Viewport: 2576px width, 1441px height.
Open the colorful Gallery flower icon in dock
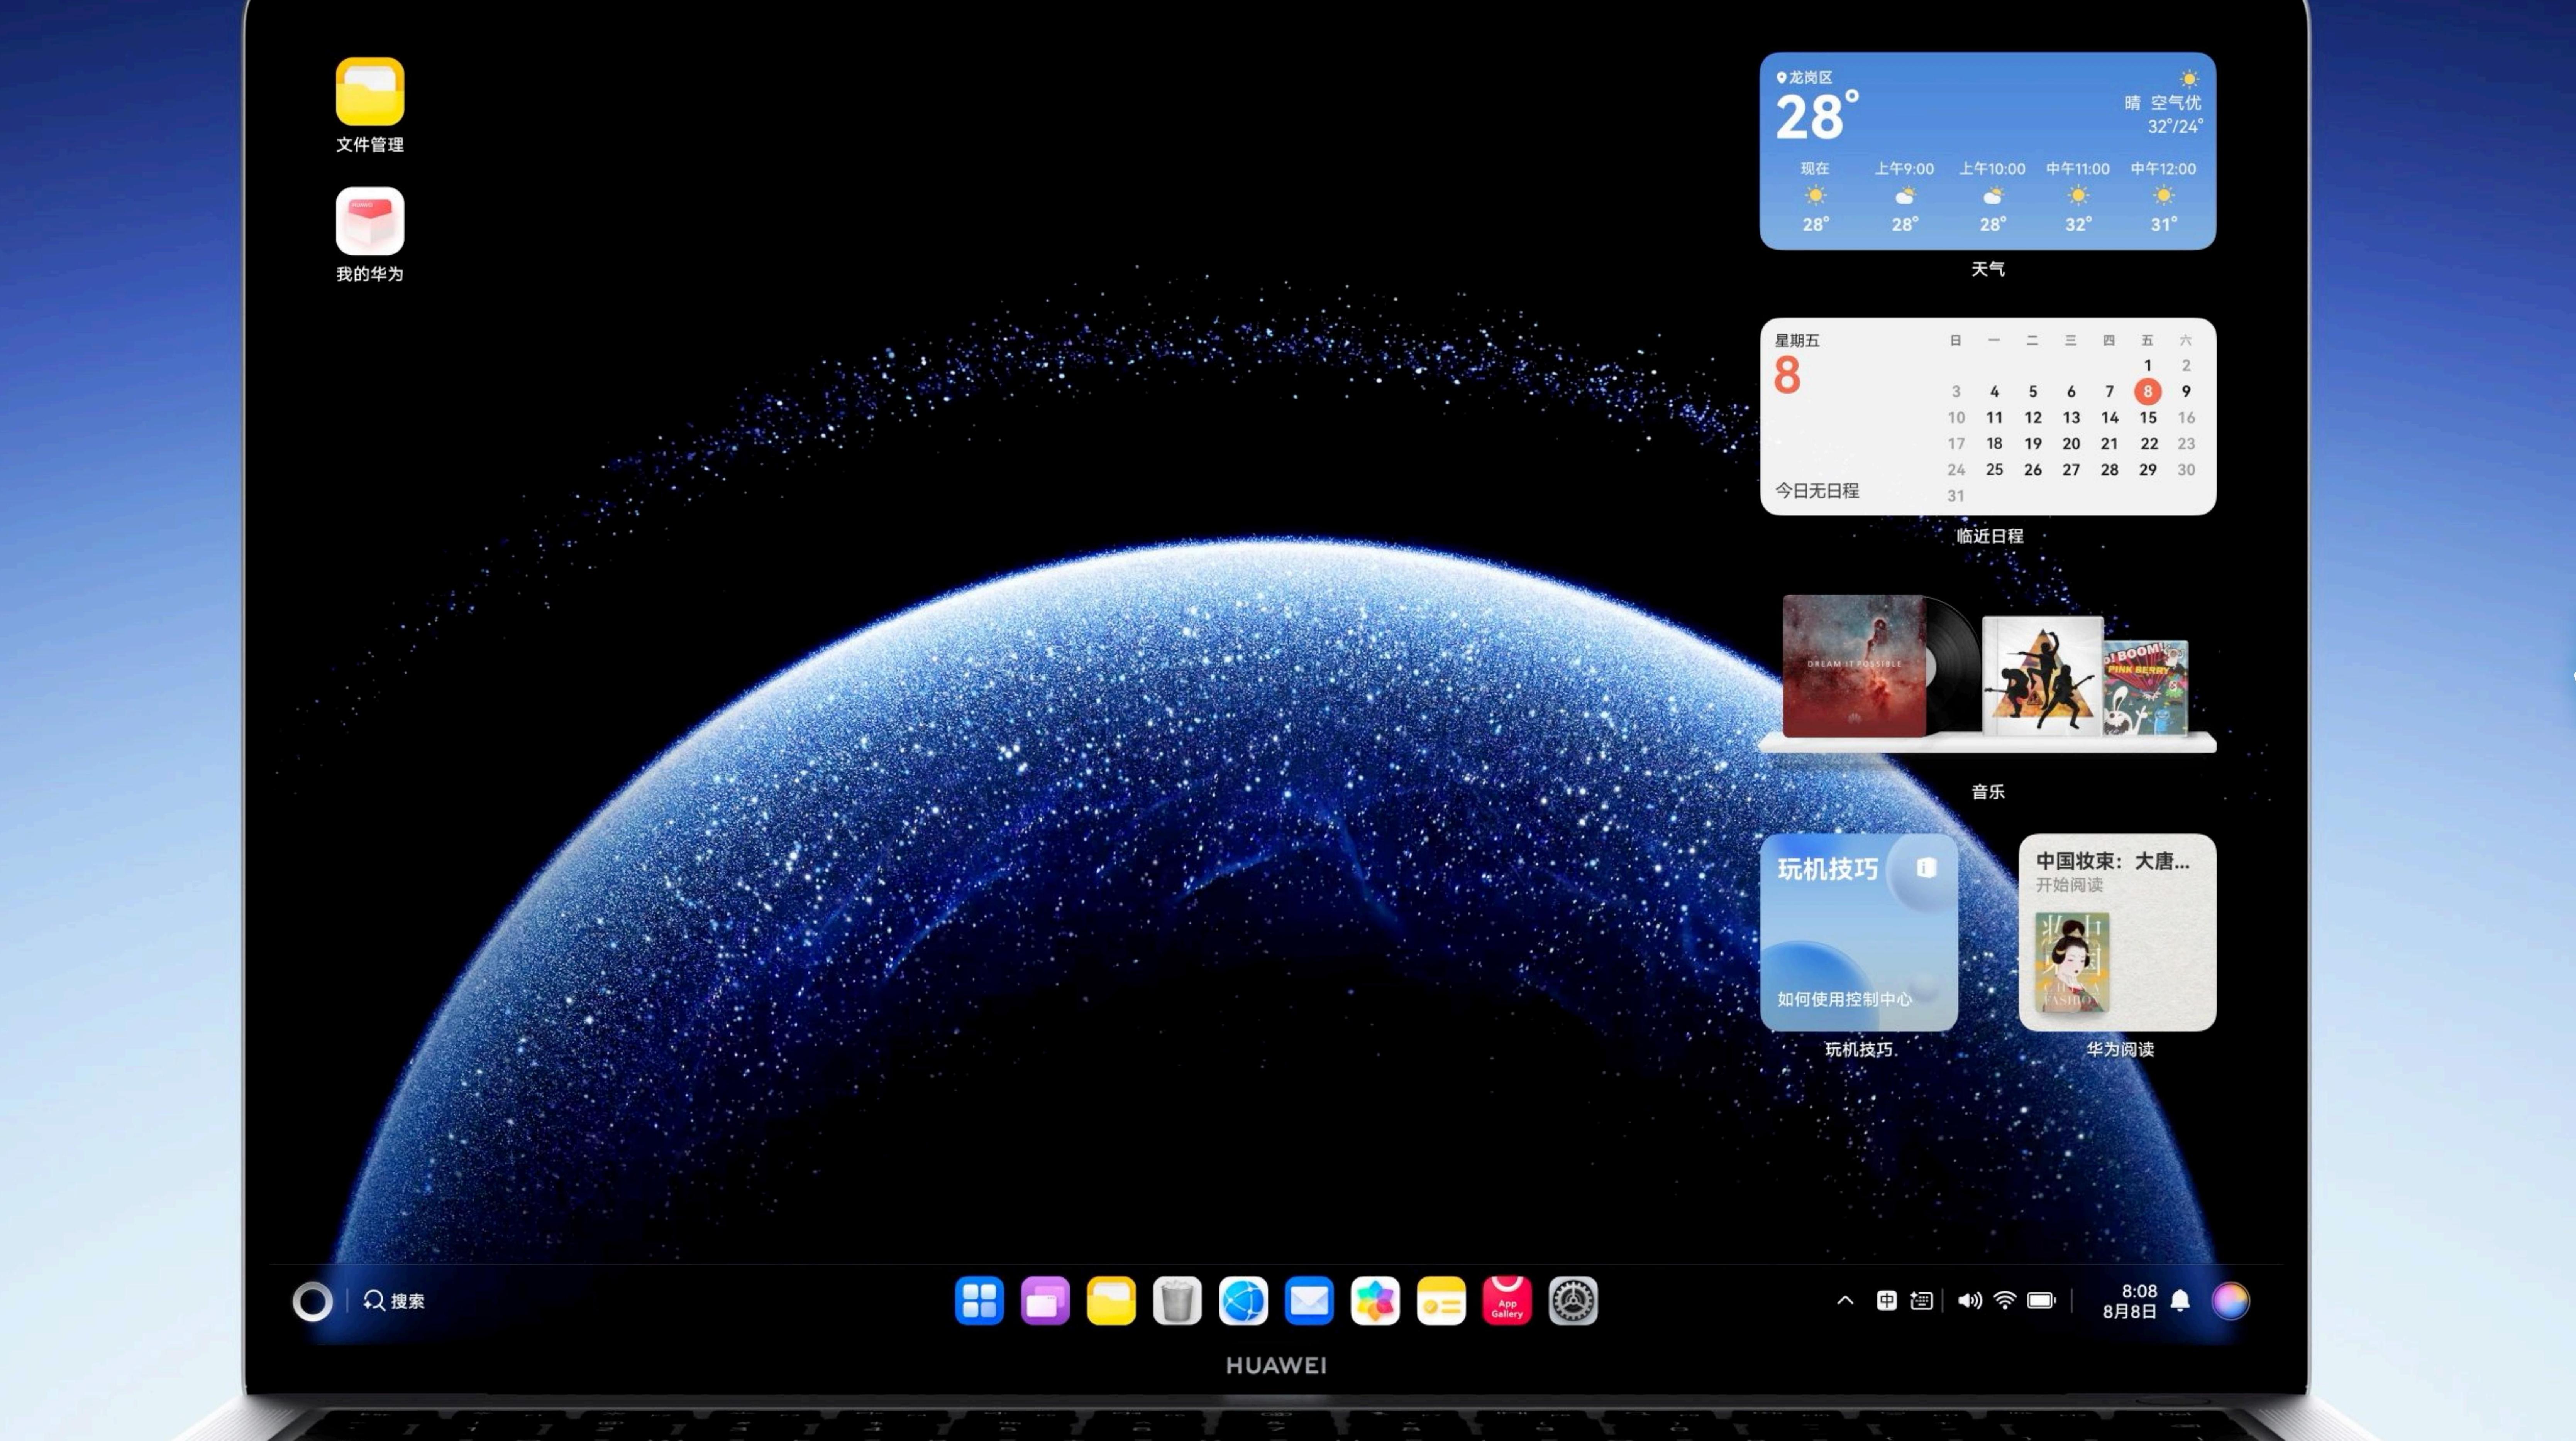[1375, 1301]
